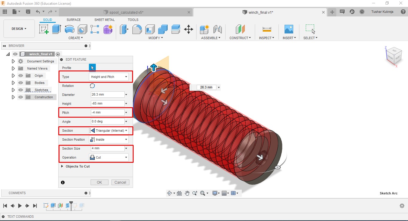
Task: Open the ASSEMBLE menu
Action: pyautogui.click(x=211, y=38)
